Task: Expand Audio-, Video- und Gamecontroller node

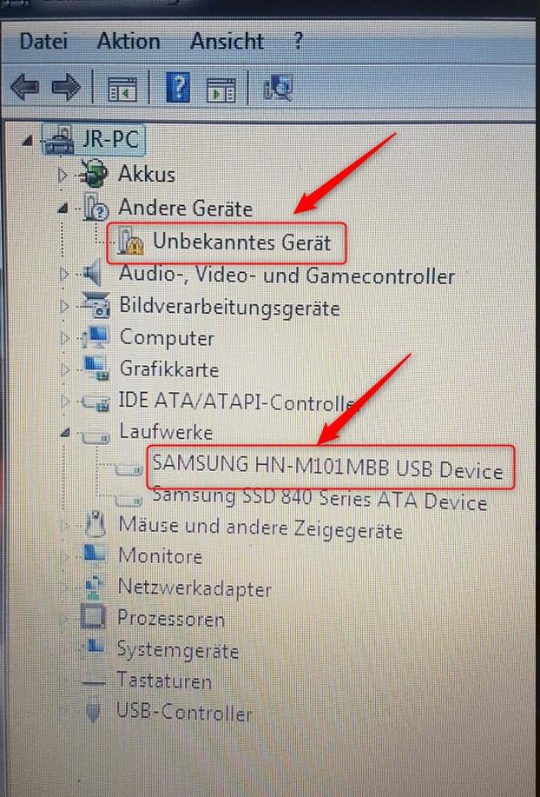Action: click(64, 275)
